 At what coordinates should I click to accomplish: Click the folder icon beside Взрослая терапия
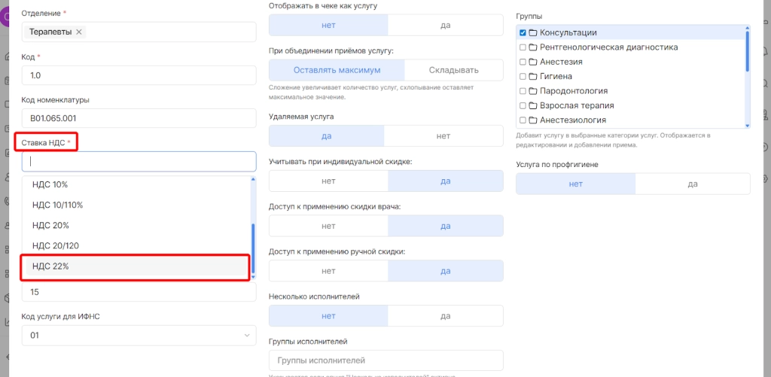click(532, 105)
